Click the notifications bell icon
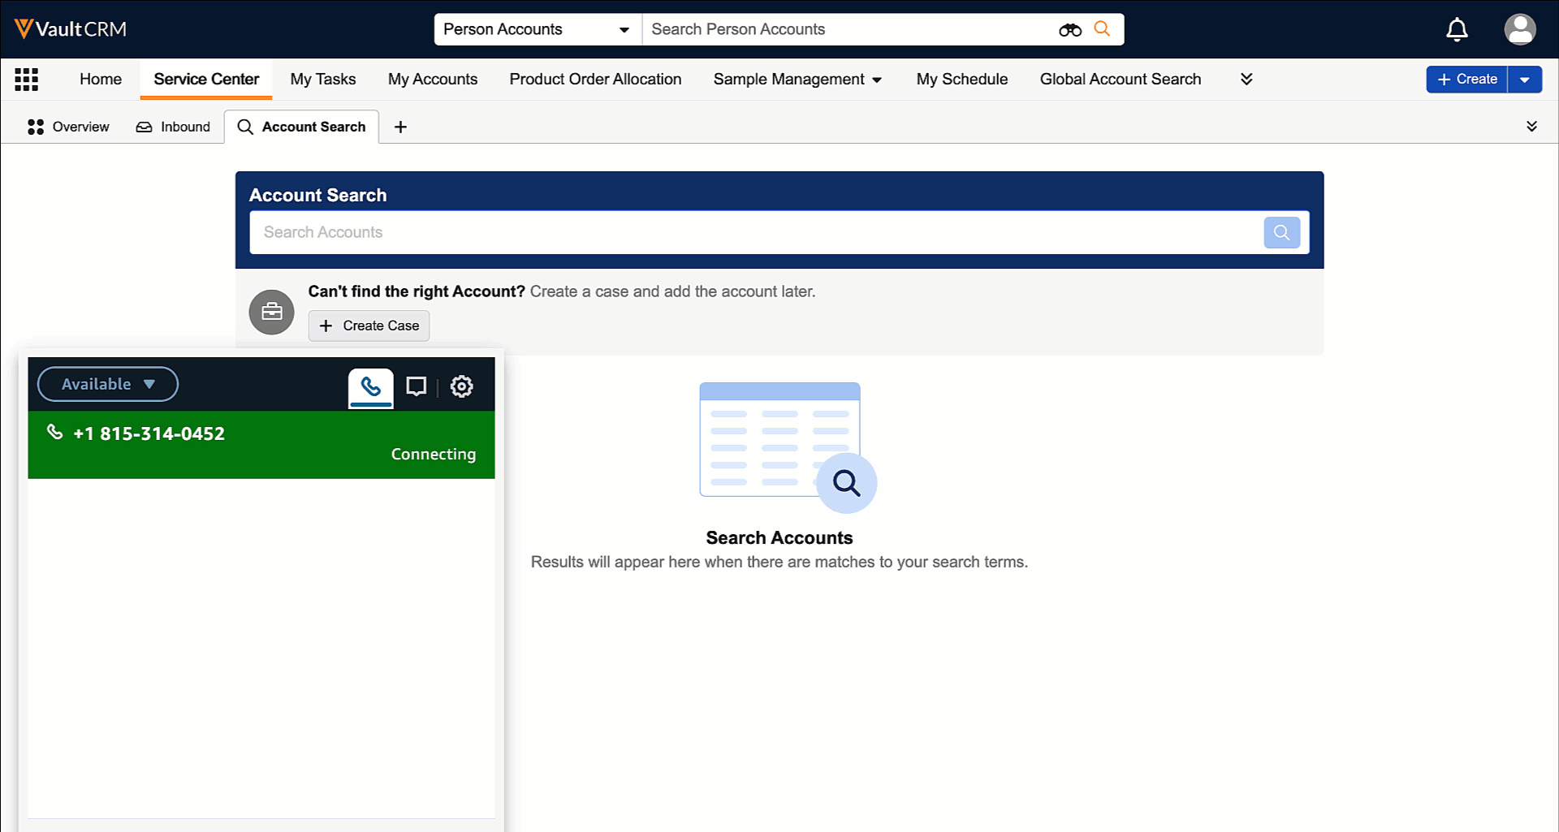Image resolution: width=1559 pixels, height=832 pixels. pyautogui.click(x=1457, y=29)
